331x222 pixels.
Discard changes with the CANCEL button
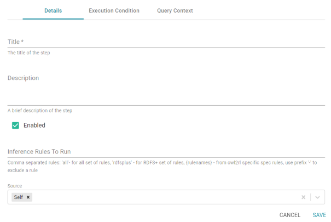tap(290, 215)
